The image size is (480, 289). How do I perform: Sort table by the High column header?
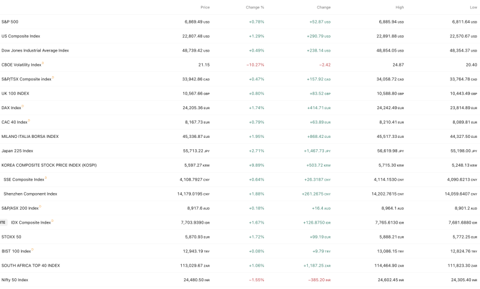click(400, 7)
